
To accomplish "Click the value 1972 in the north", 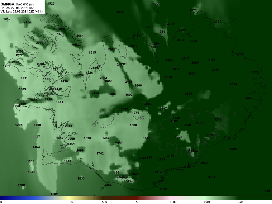I will 193,10.
